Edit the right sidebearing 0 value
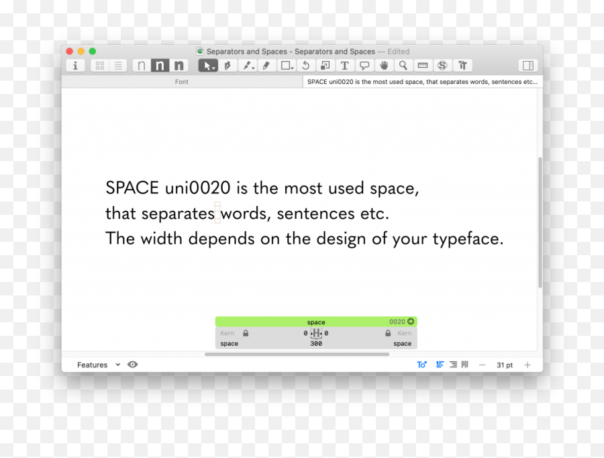This screenshot has height=458, width=604. click(326, 333)
